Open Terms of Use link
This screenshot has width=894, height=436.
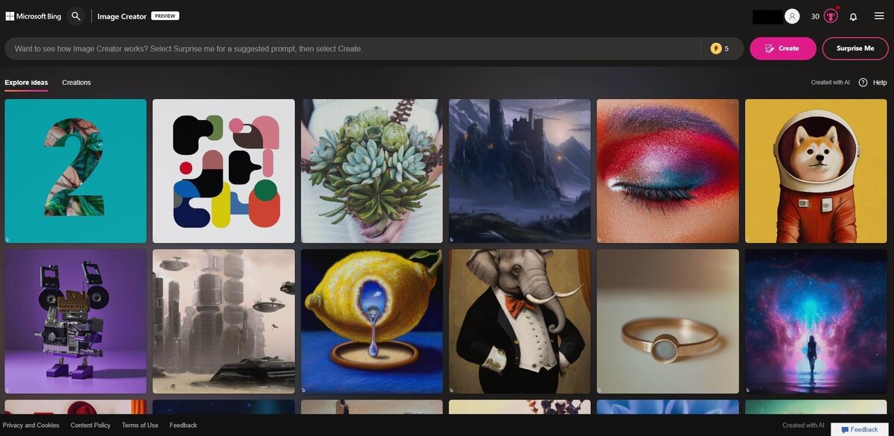point(140,426)
